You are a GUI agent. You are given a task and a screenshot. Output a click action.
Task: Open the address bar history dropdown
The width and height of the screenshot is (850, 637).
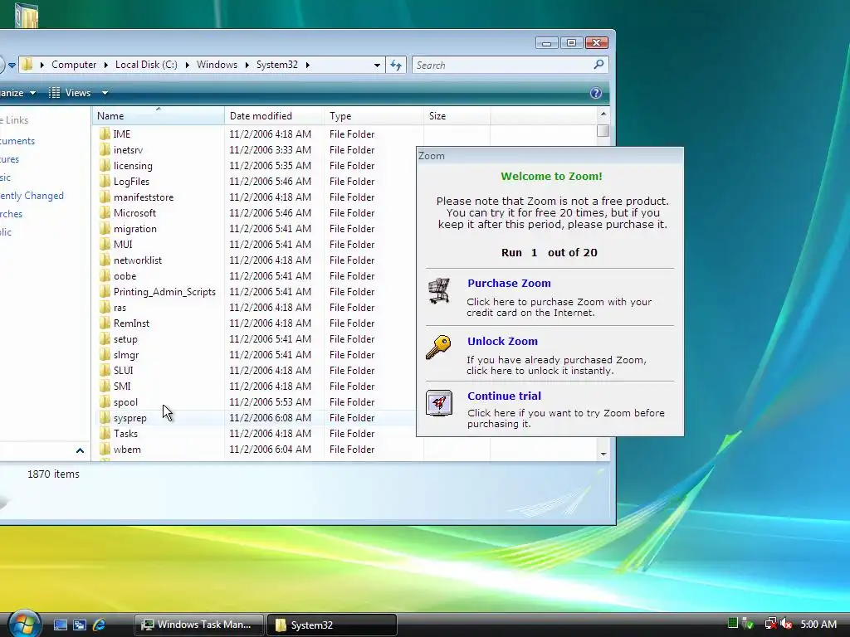pos(377,65)
